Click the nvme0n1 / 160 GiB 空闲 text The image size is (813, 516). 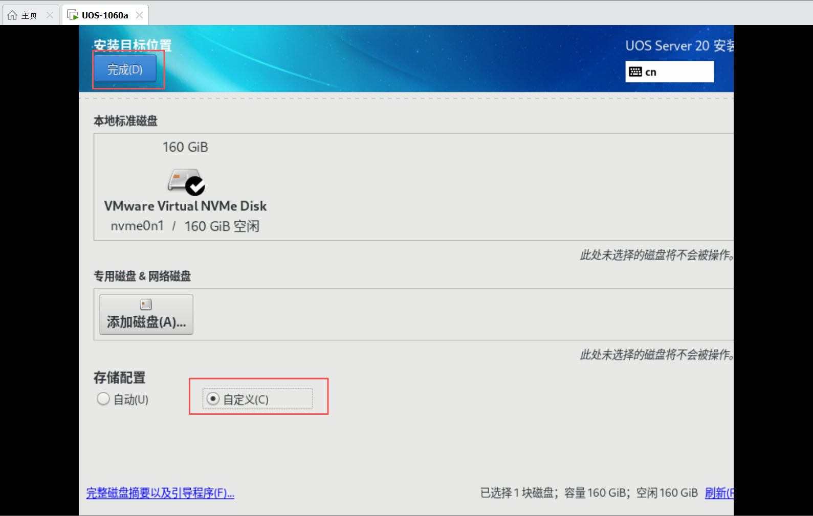(x=185, y=226)
